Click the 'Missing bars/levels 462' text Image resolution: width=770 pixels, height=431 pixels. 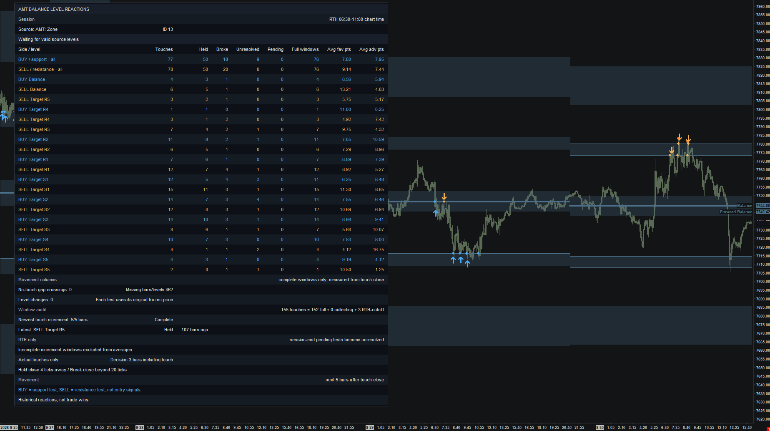tap(149, 290)
